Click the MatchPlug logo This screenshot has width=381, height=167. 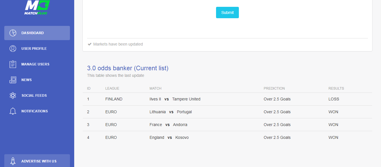[37, 7]
